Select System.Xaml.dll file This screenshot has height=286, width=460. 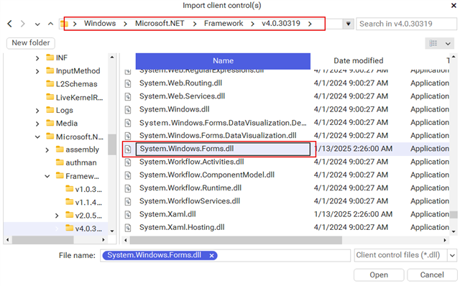coord(167,214)
